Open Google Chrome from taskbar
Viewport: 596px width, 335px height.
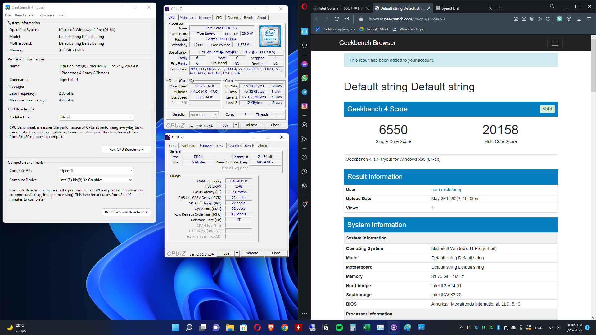[285, 328]
